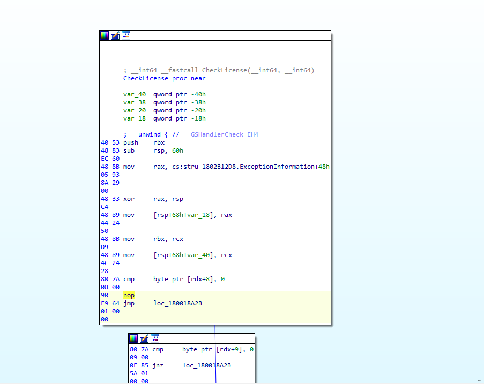
Task: Click the group nodes icon on the CheckLicense node
Action: [126, 35]
